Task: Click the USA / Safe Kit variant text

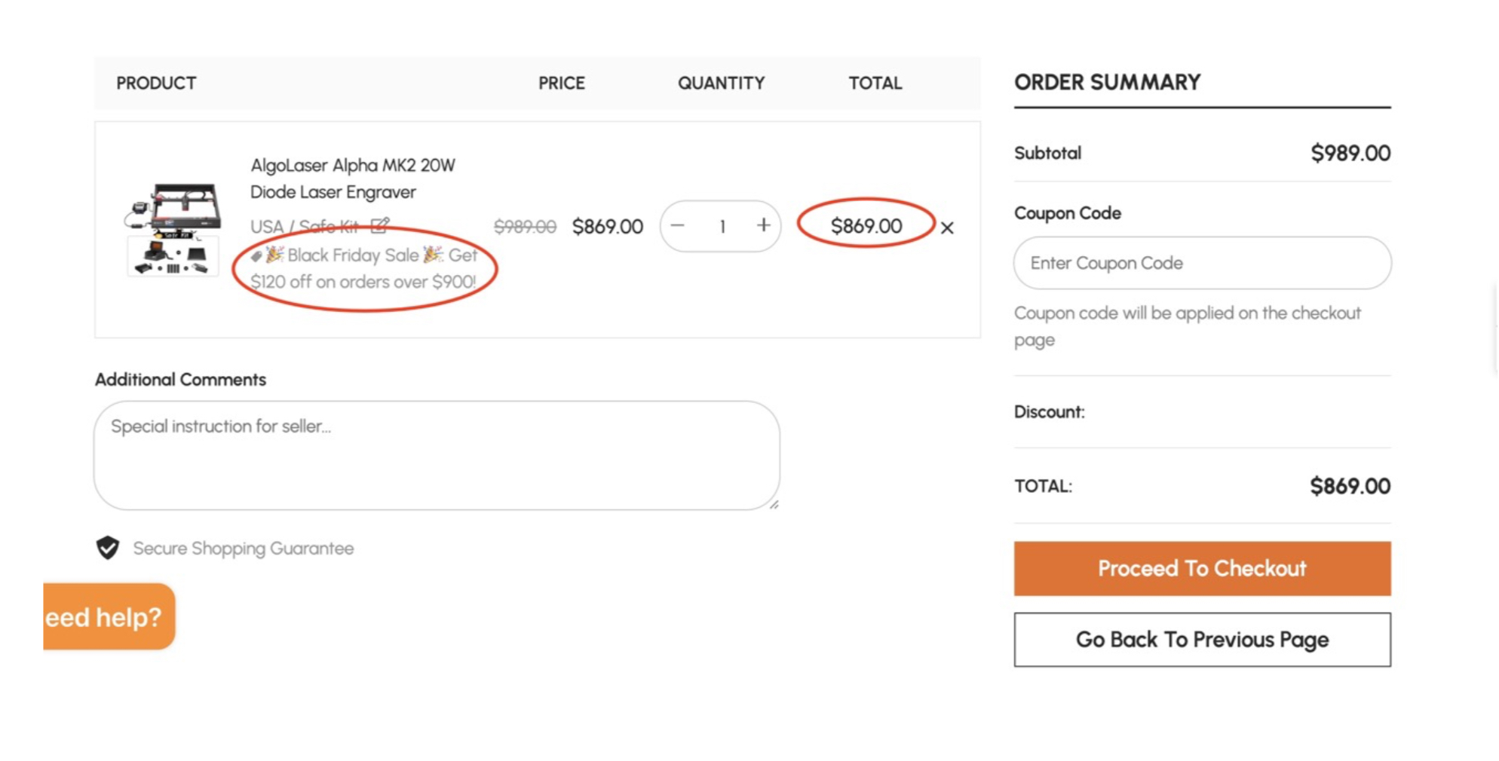Action: coord(305,227)
